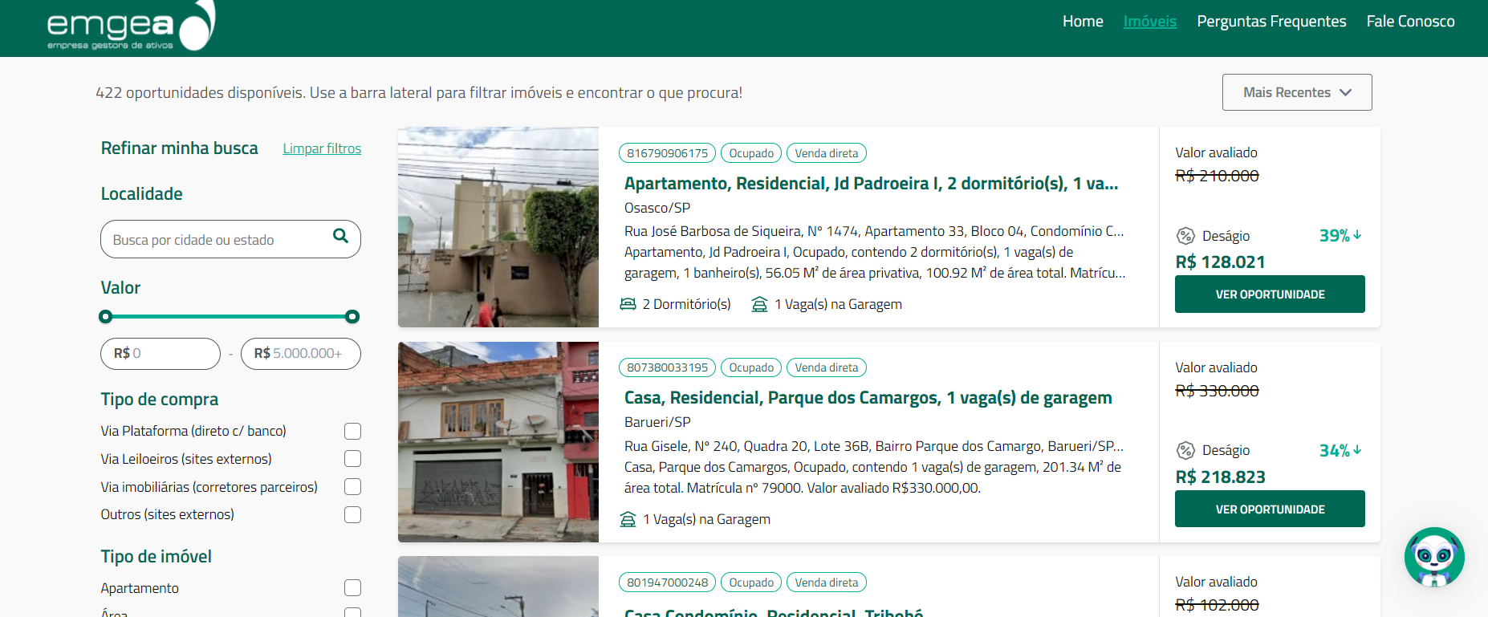Click the emgea logo
This screenshot has width=1488, height=617.
click(131, 26)
